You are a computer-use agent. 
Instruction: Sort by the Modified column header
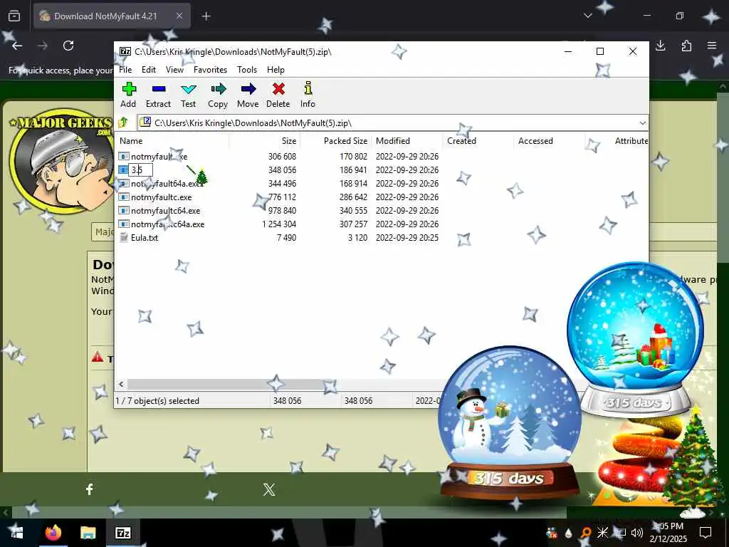tap(407, 141)
